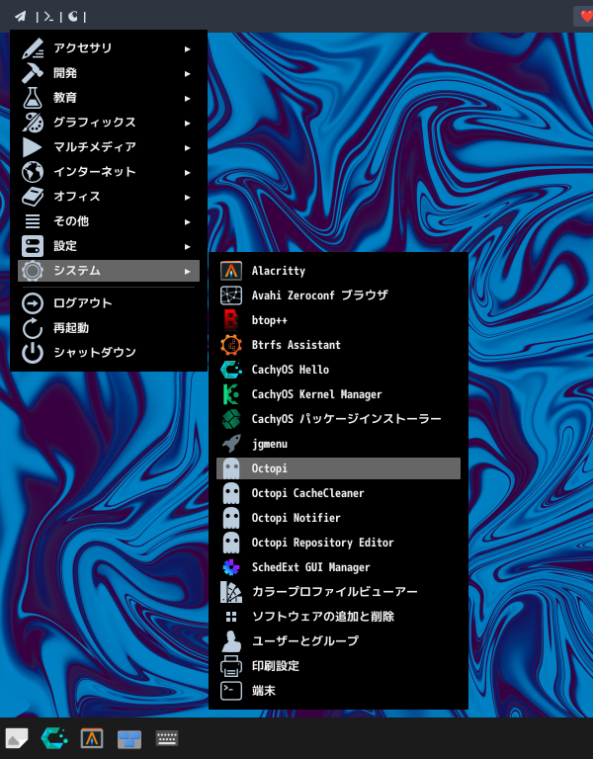Expand the アクセサリ submenu arrow
This screenshot has width=593, height=759.
click(x=188, y=48)
